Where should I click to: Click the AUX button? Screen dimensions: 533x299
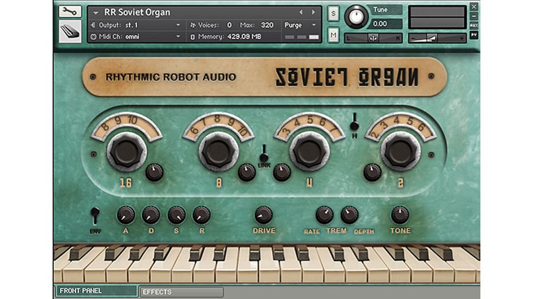pyautogui.click(x=474, y=25)
